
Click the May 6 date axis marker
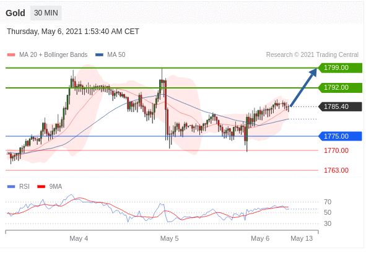coord(260,238)
